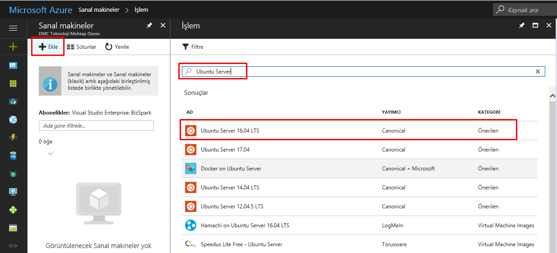Open Cosmos DB planet icon in the sidebar
This screenshot has width=557, height=253.
tap(13, 174)
